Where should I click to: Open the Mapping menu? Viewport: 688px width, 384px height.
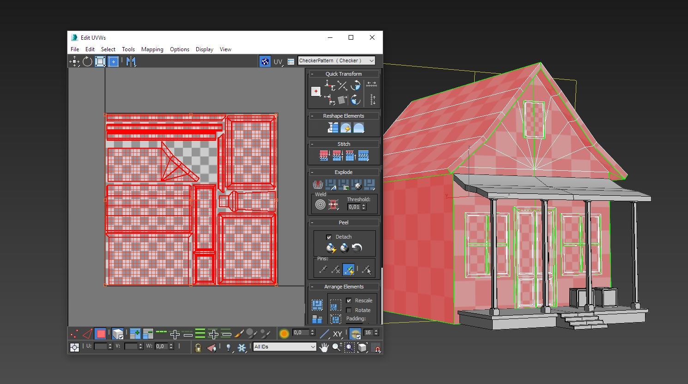pos(152,49)
